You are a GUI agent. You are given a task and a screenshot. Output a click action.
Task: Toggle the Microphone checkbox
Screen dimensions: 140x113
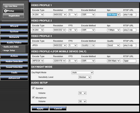coord(33,97)
